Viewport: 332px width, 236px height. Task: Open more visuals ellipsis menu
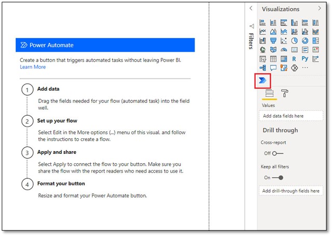(x=305, y=68)
